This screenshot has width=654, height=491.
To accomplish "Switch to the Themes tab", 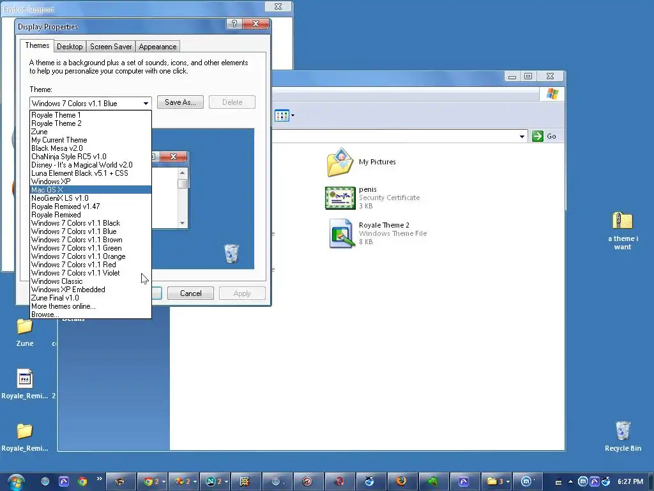I will click(37, 45).
